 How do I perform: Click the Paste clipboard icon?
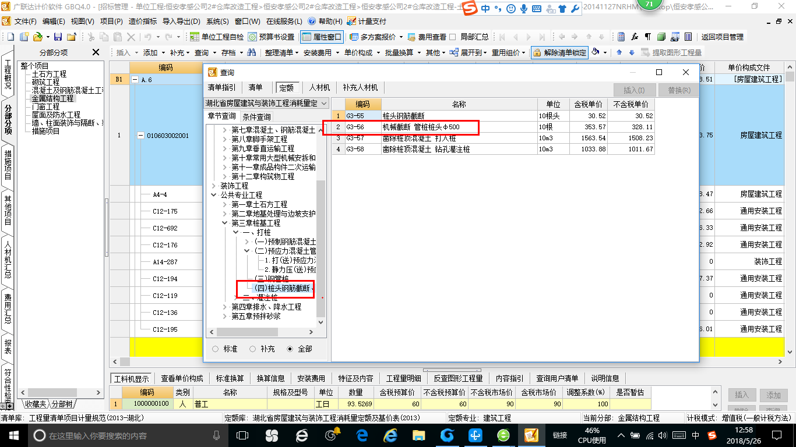(x=117, y=37)
